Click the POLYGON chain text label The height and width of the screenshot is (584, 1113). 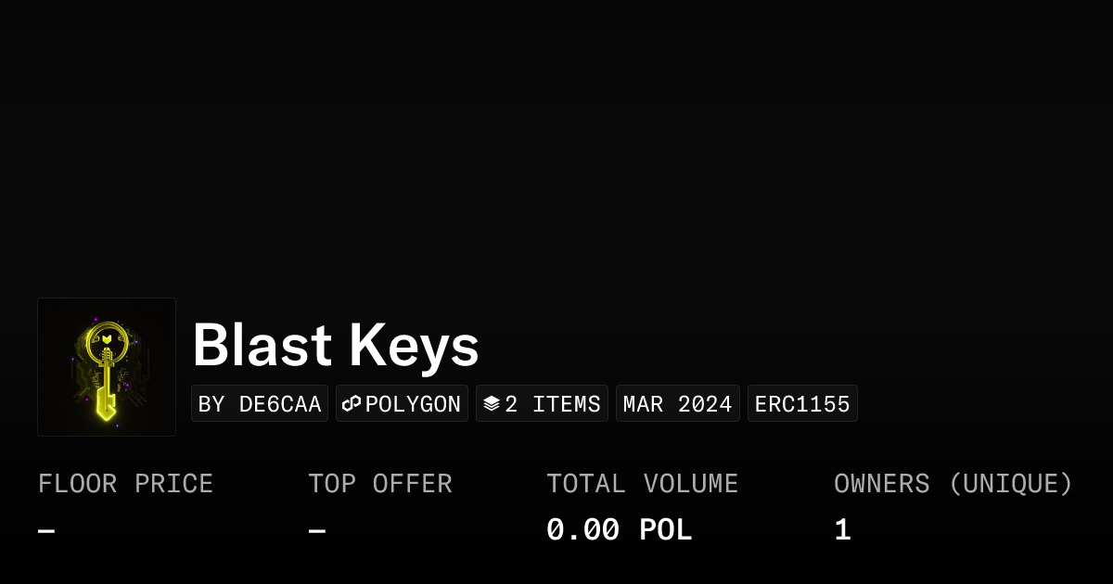[x=413, y=404]
